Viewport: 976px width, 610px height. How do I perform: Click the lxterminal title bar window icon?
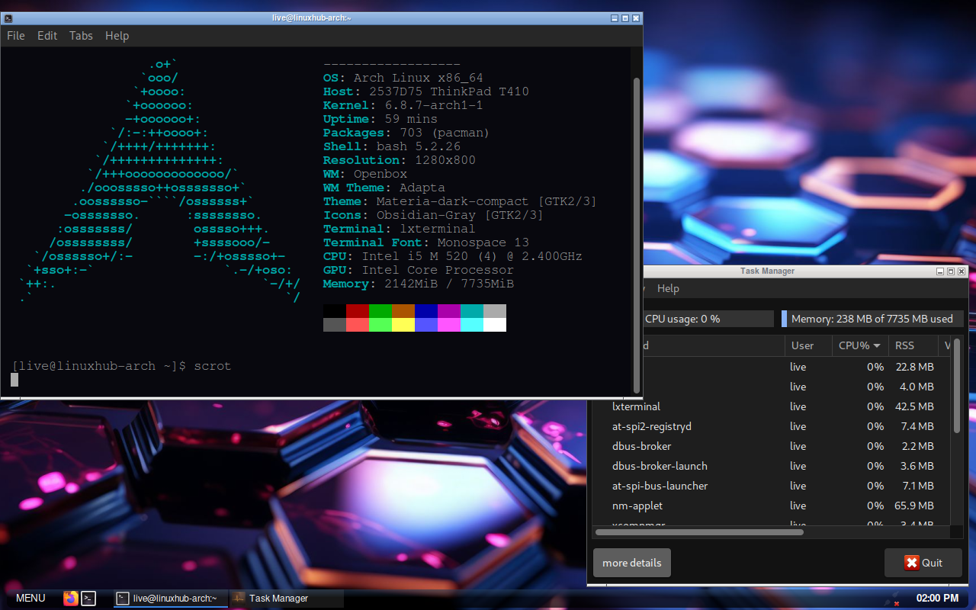click(x=7, y=18)
